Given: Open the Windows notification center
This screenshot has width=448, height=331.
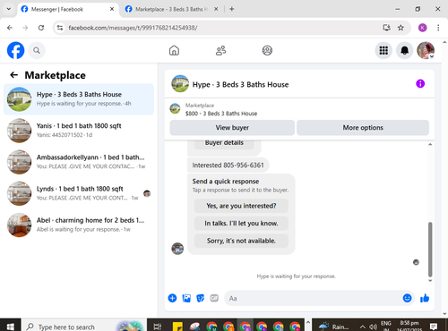Looking at the screenshot, I should tap(434, 327).
